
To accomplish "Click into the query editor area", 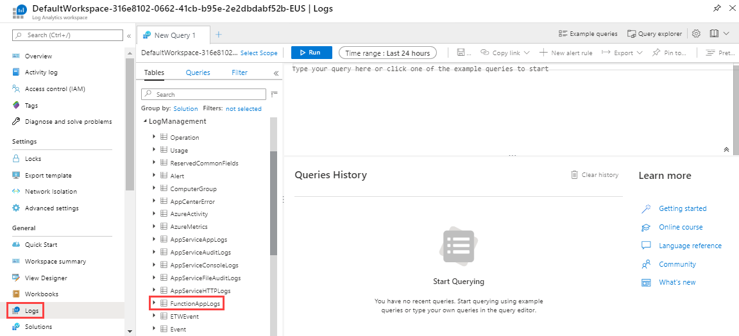I will [x=508, y=110].
